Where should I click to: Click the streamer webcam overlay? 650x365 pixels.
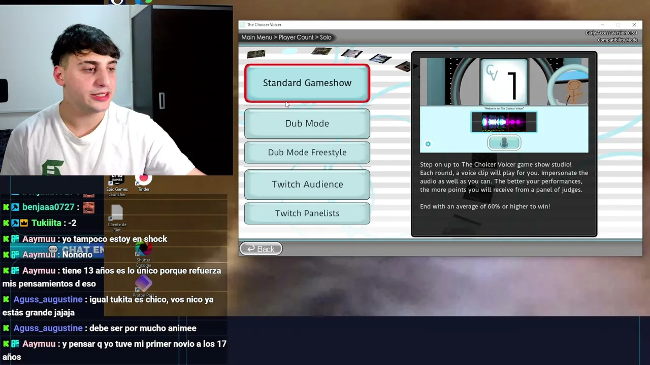click(116, 90)
